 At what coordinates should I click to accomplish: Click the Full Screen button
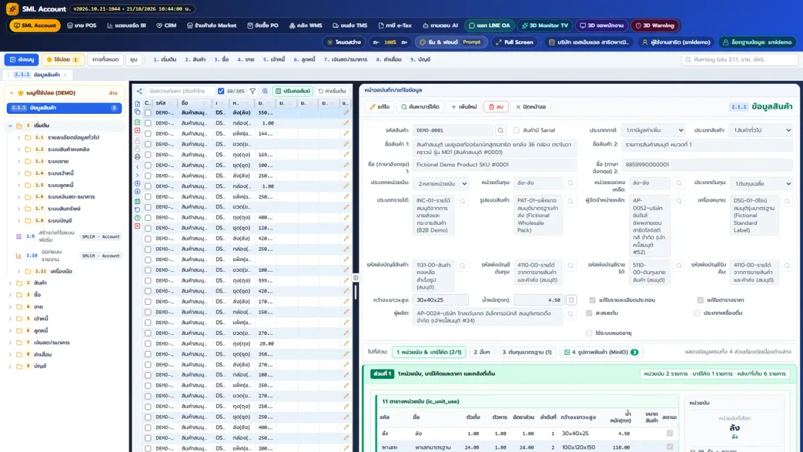click(x=514, y=42)
